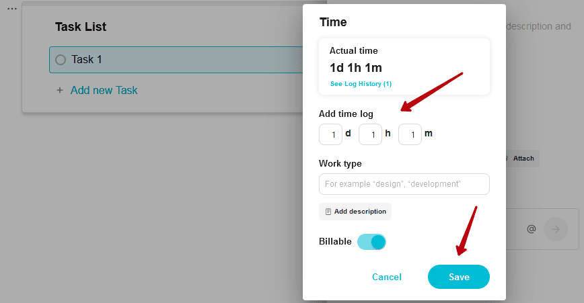Click the send arrow button

(555, 229)
